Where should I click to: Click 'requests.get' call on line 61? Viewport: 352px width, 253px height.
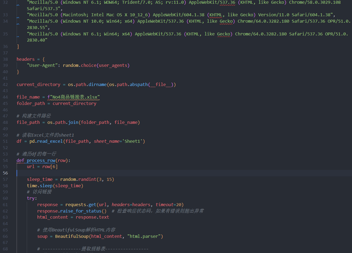coord(81,205)
